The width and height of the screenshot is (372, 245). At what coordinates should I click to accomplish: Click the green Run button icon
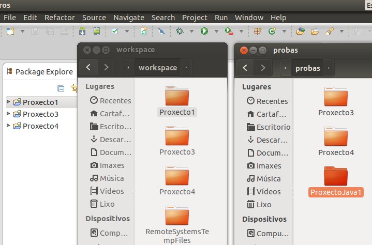[x=204, y=31]
